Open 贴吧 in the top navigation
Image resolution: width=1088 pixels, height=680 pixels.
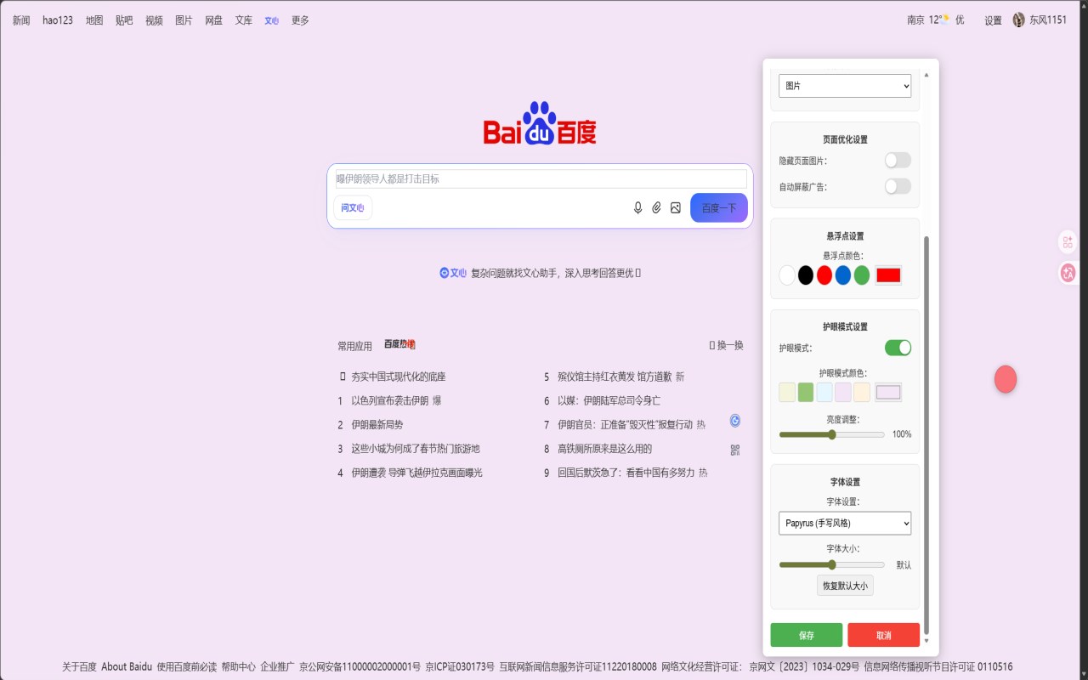124,20
